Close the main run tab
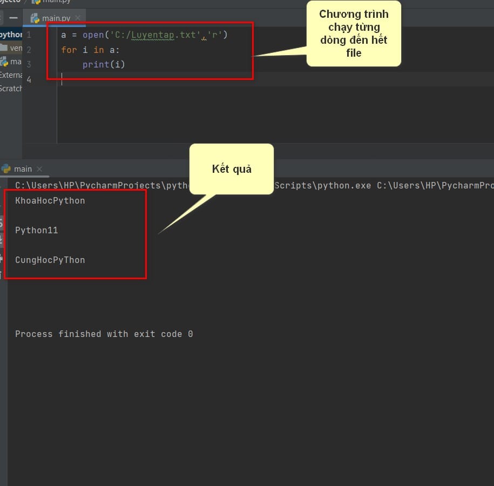Screen dimensions: 494x486 (x=39, y=169)
